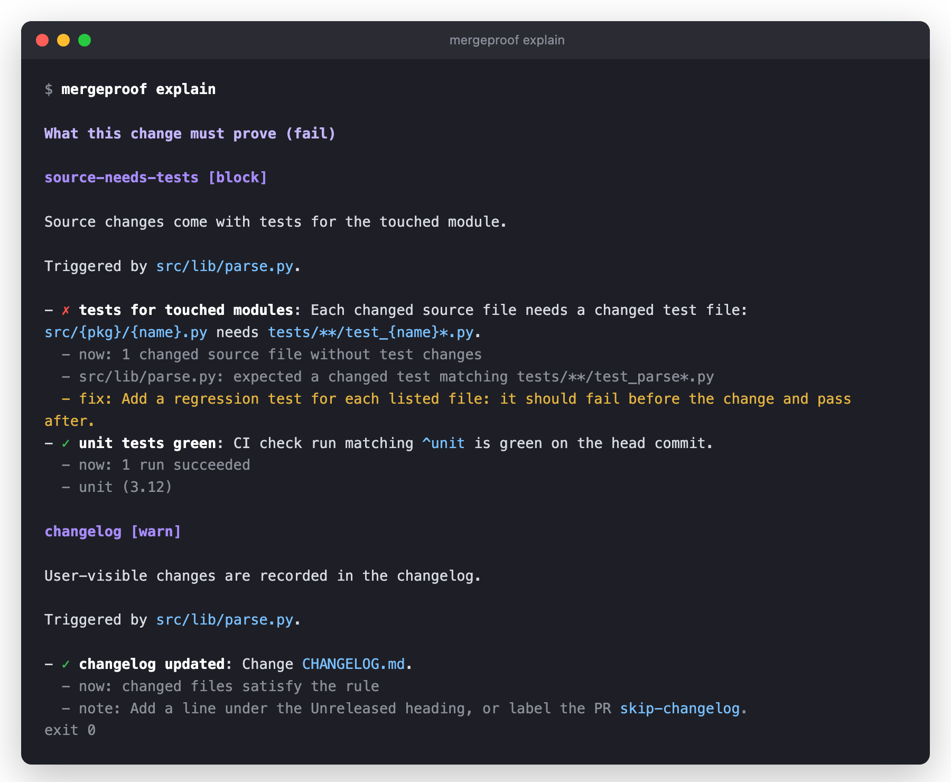Click the 'unit (3.12)' run entry
This screenshot has width=951, height=782.
[126, 487]
